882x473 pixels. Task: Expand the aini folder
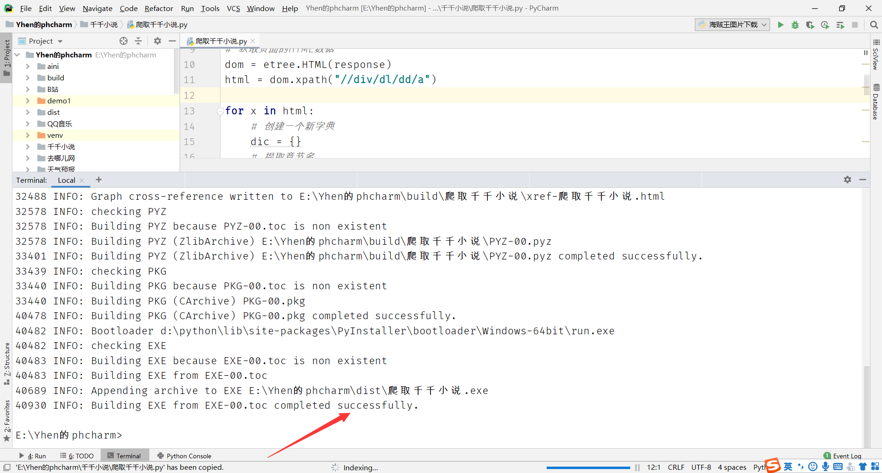point(28,66)
